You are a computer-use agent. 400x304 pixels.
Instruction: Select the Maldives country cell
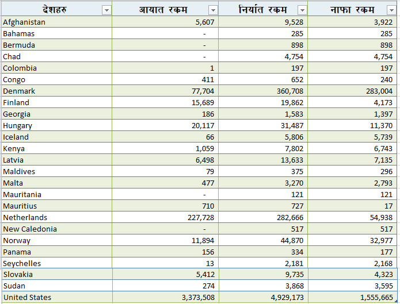(x=57, y=171)
